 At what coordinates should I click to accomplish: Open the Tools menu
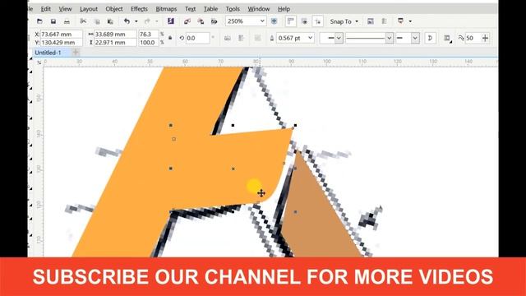coord(233,9)
